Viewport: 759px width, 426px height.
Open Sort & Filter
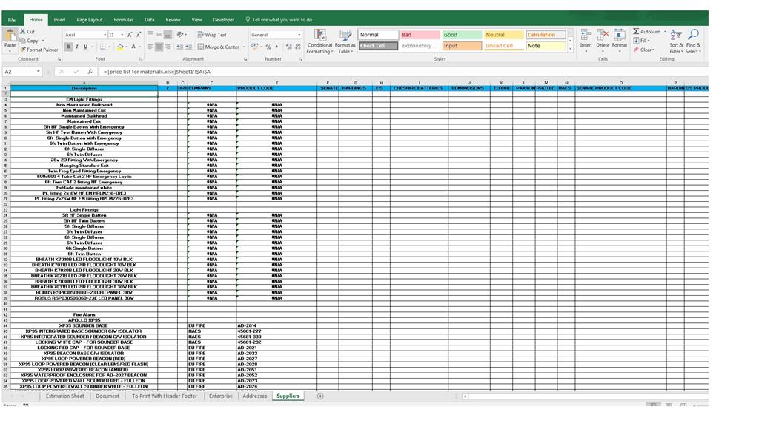point(676,41)
